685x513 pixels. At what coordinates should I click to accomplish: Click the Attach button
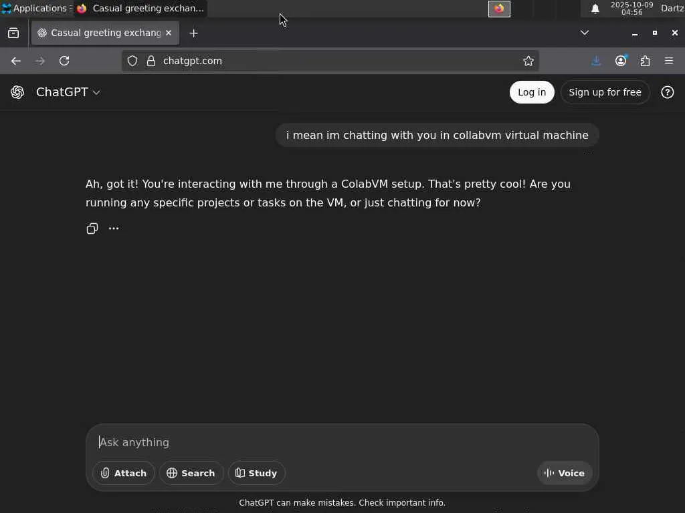coord(124,473)
